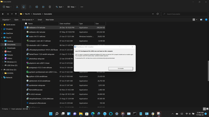Click the Cut scissors icon in toolbar

[17, 7]
